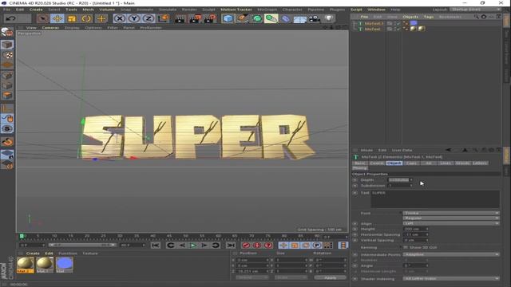The height and width of the screenshot is (287, 511).
Task: Open the Layout dropdown at top right
Action: [x=475, y=10]
